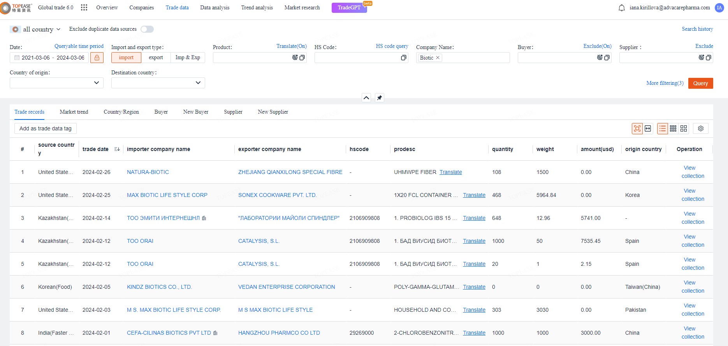728x346 pixels.
Task: Click the fit-width arrows icon
Action: [x=648, y=128]
